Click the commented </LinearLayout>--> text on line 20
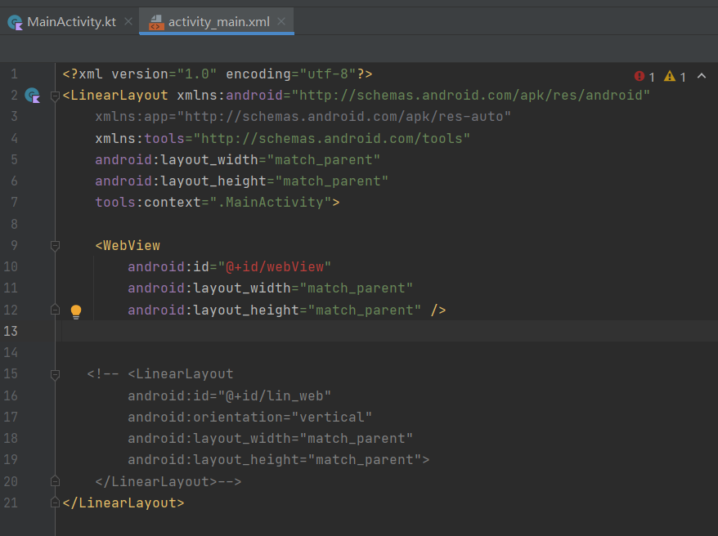The height and width of the screenshot is (536, 718). (x=168, y=481)
